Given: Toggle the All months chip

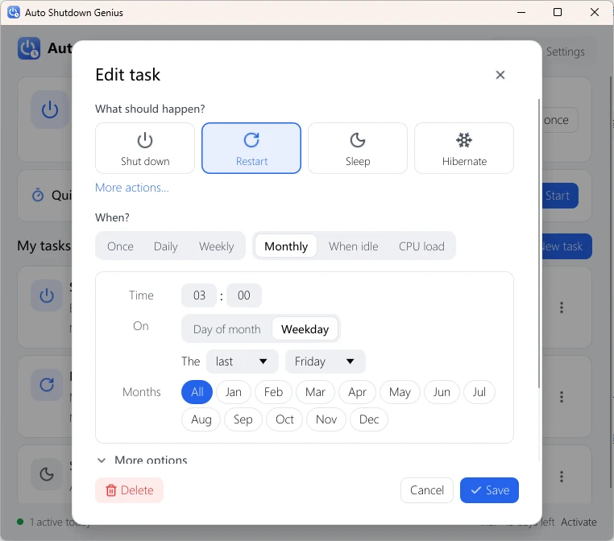Looking at the screenshot, I should [197, 392].
